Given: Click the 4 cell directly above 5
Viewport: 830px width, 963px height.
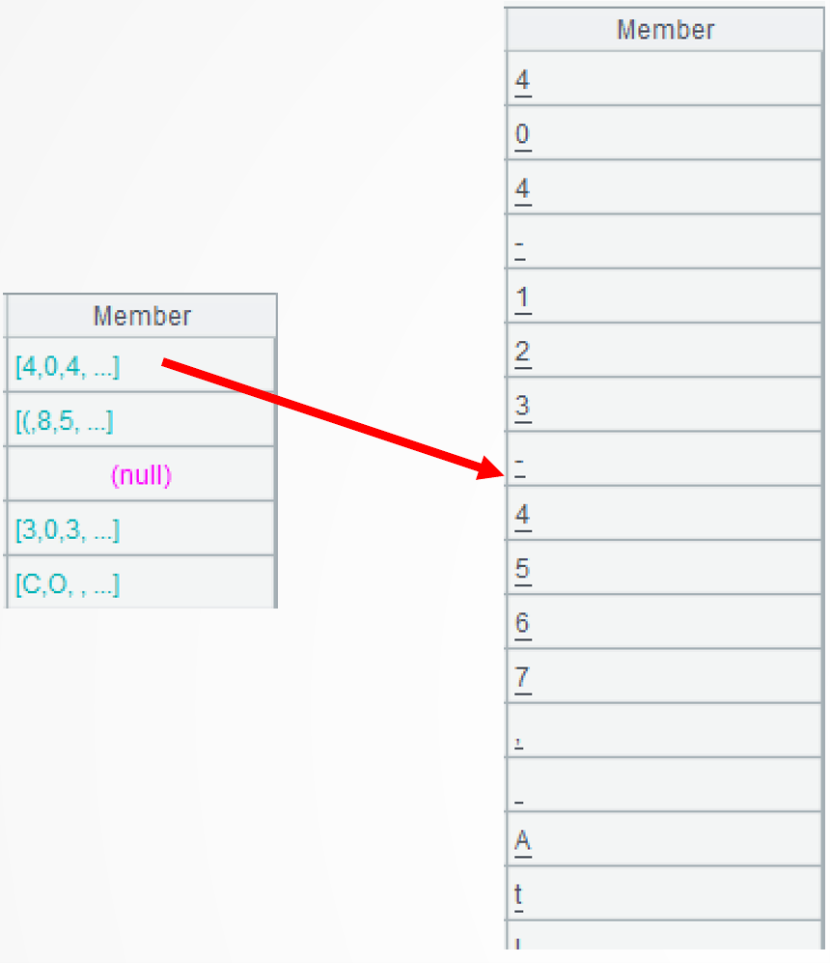Looking at the screenshot, I should point(523,514).
